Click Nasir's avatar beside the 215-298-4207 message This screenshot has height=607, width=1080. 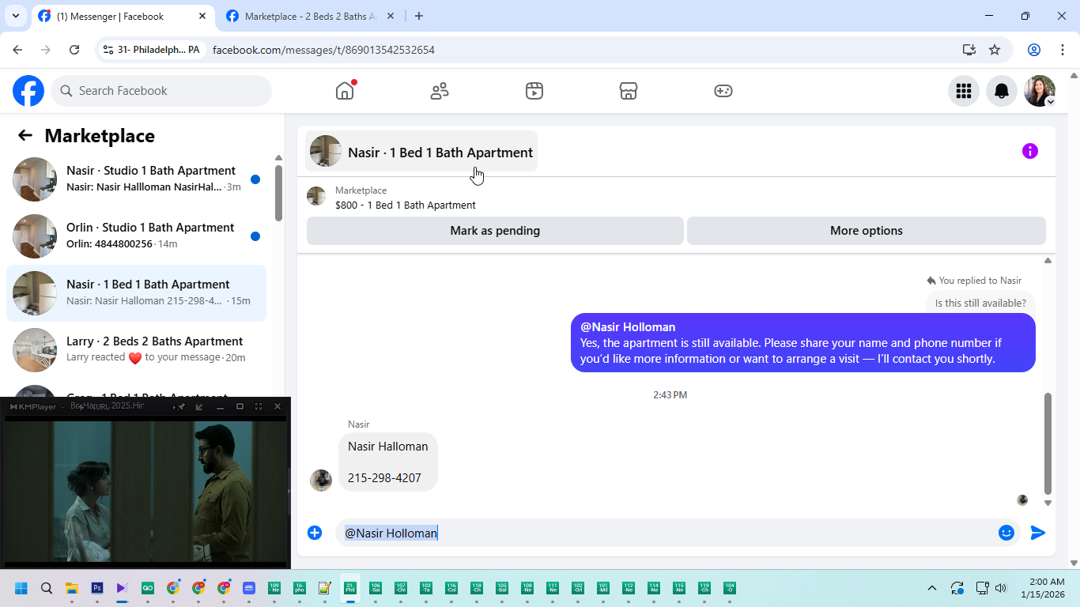321,481
